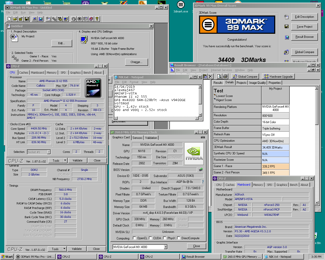
Task: Expand the Tools arrow in the CPU tab CPU-Z window
Action: click(65, 160)
